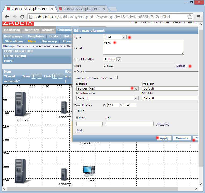Select the unlabeled large server icon at bottom left

point(21,171)
